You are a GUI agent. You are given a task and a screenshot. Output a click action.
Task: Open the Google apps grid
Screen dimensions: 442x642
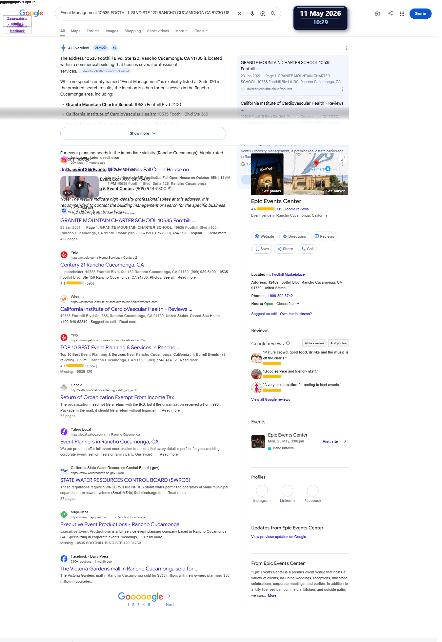coord(402,14)
